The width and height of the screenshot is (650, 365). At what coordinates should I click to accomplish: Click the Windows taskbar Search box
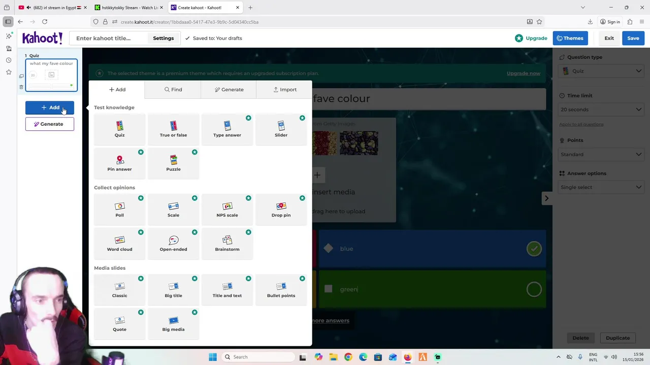(x=258, y=357)
